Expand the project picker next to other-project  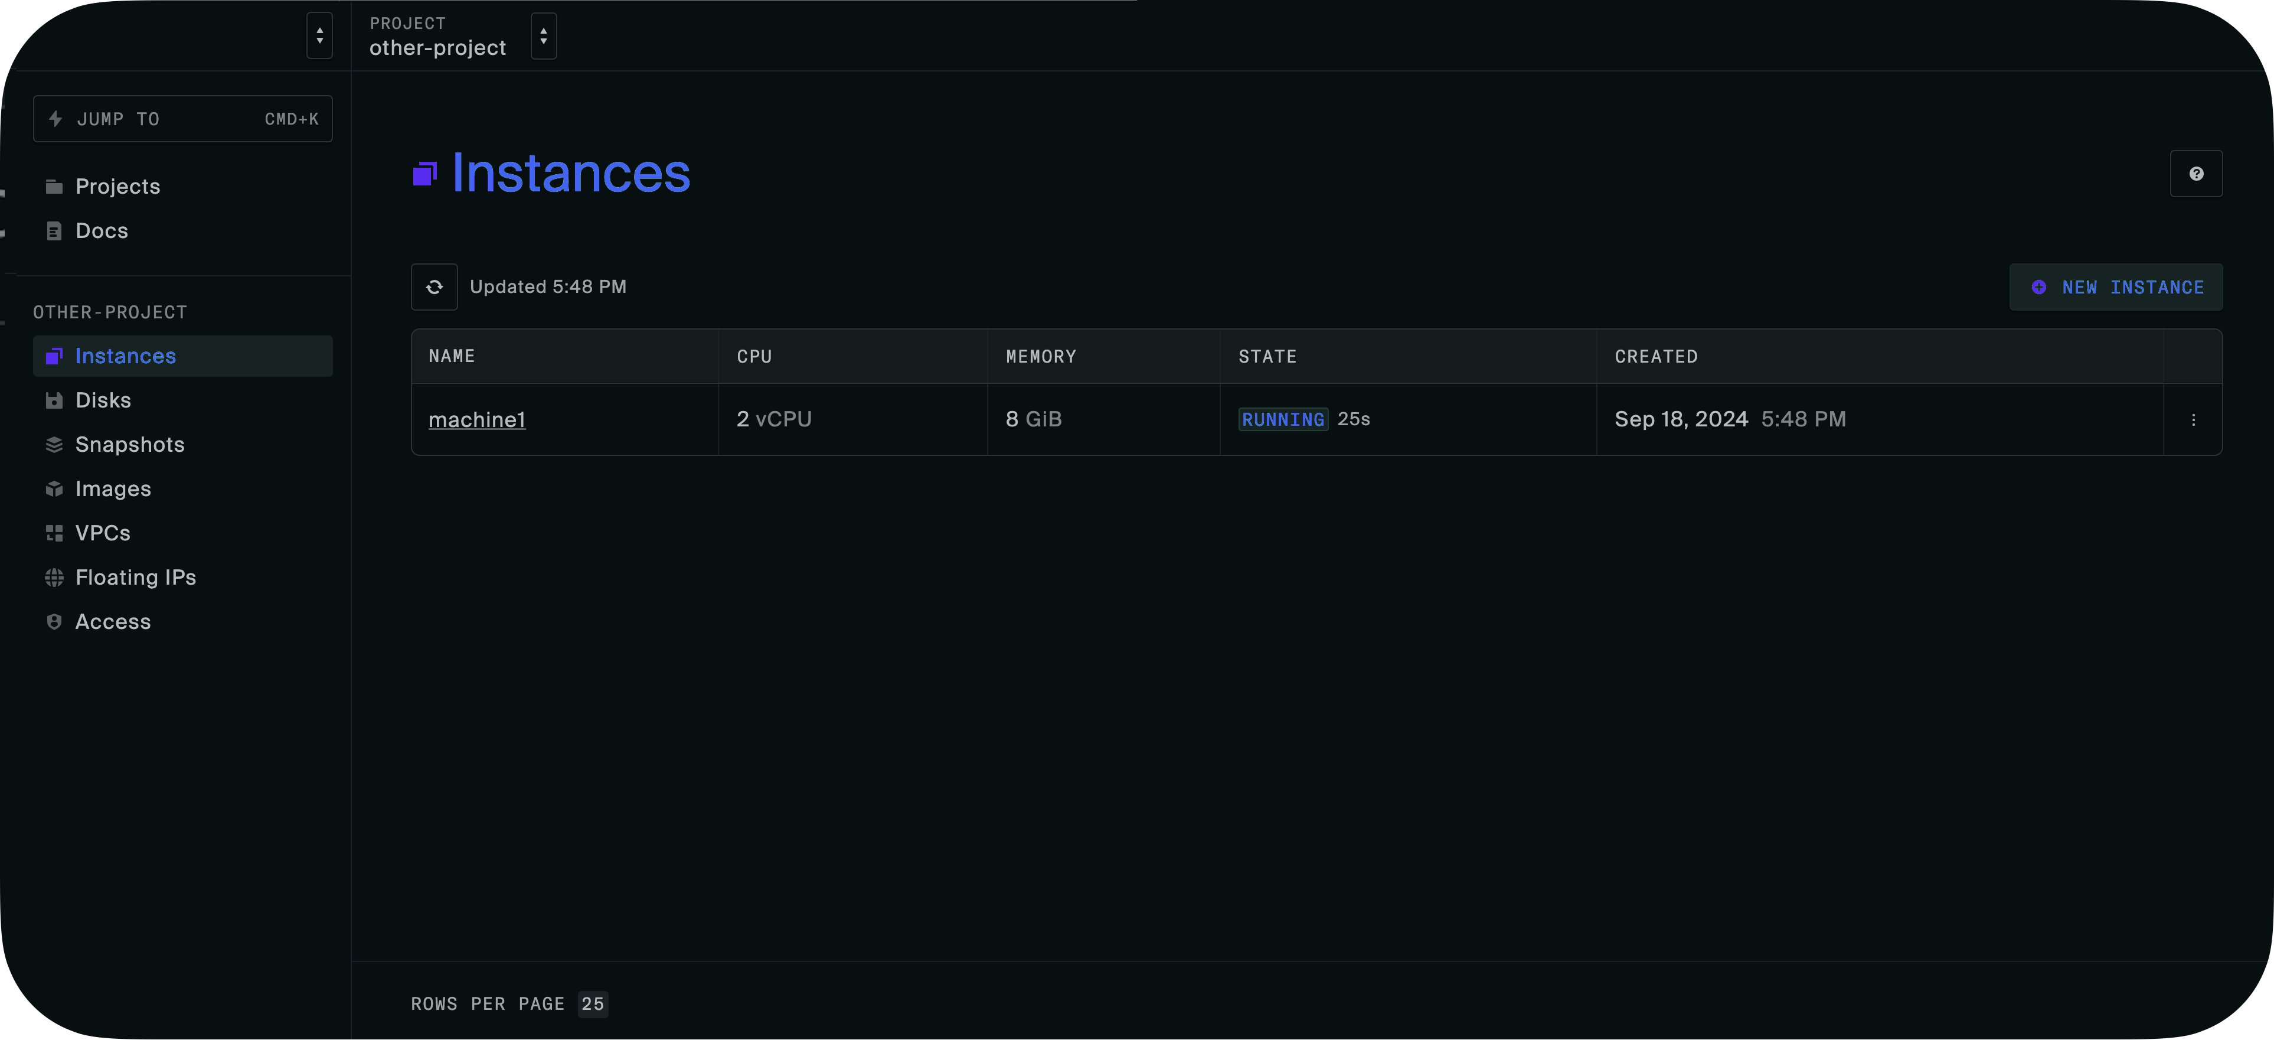pos(543,36)
